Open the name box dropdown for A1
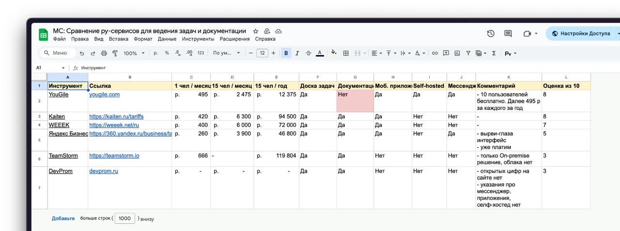The height and width of the screenshot is (231, 620). [x=63, y=68]
